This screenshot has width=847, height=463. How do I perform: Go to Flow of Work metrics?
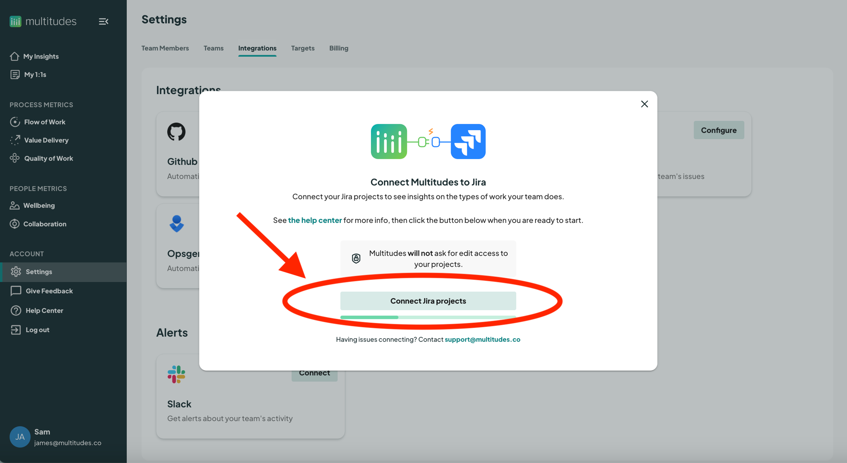tap(44, 122)
